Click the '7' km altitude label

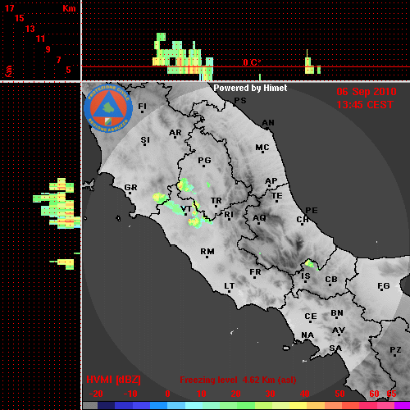[x=58, y=60]
